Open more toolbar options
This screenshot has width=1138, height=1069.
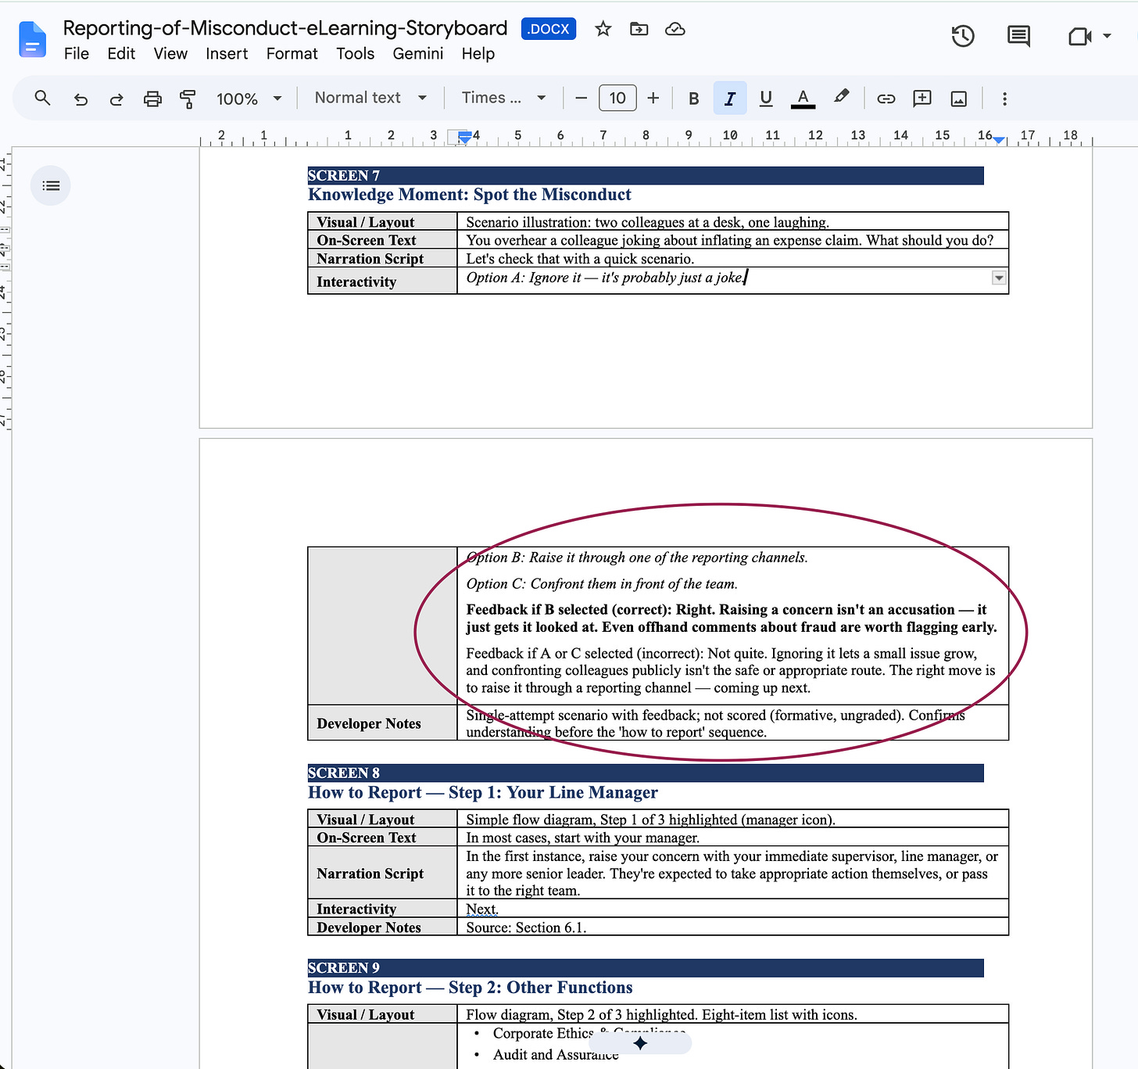coord(1005,99)
